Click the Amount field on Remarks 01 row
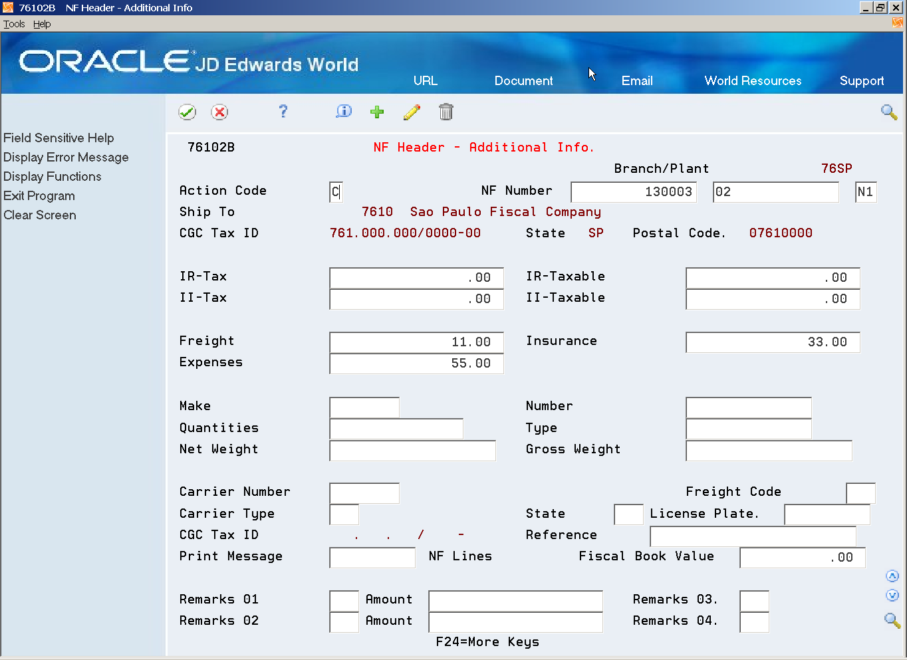Image resolution: width=907 pixels, height=660 pixels. tap(516, 601)
